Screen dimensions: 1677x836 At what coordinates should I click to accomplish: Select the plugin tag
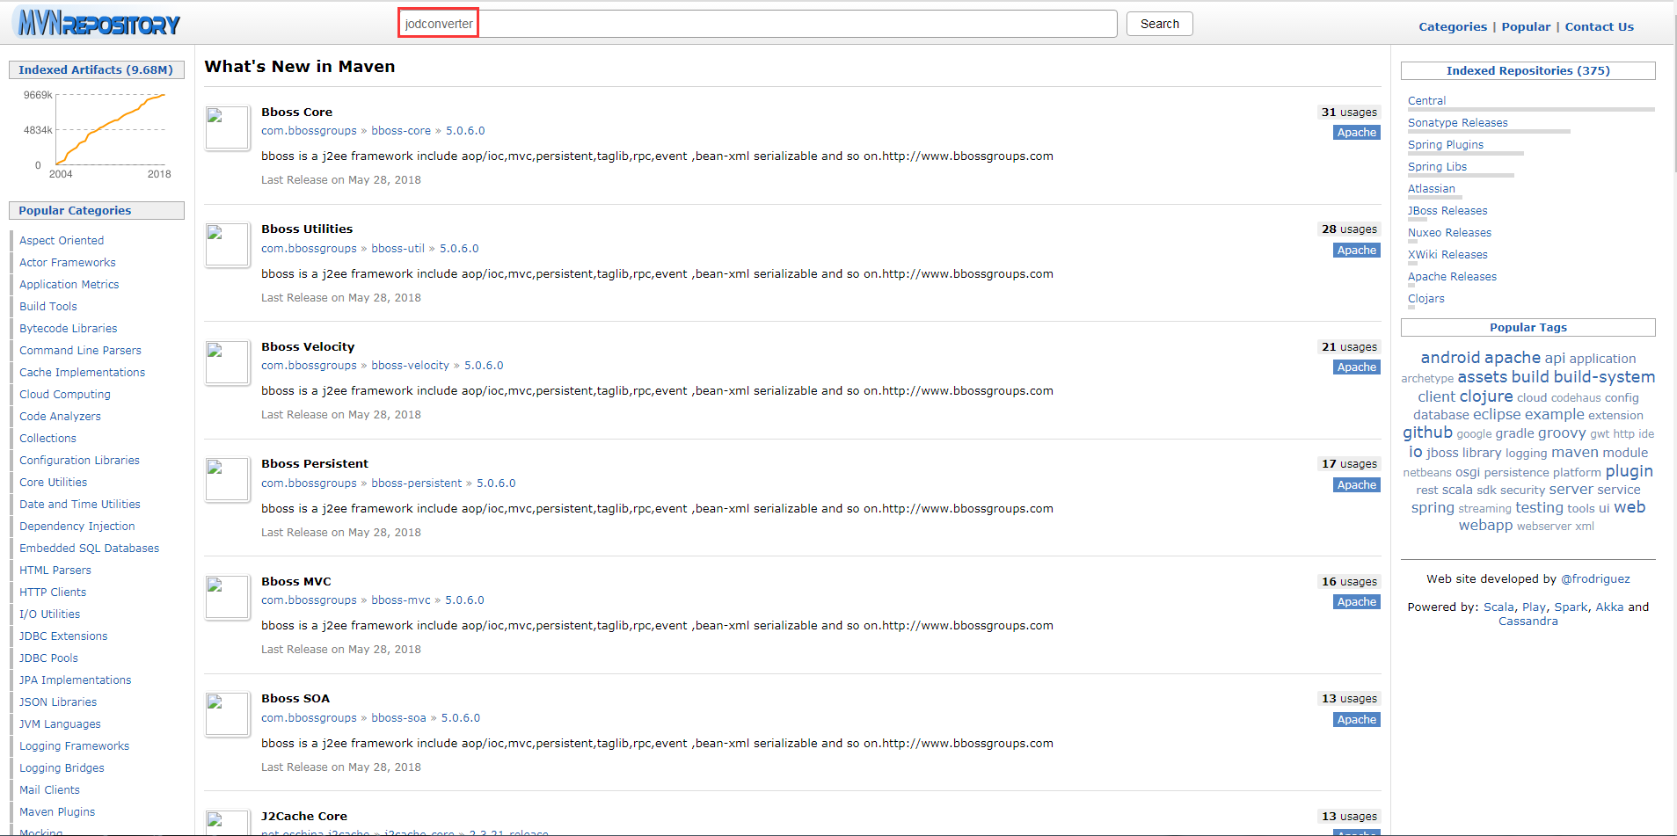coord(1629,470)
